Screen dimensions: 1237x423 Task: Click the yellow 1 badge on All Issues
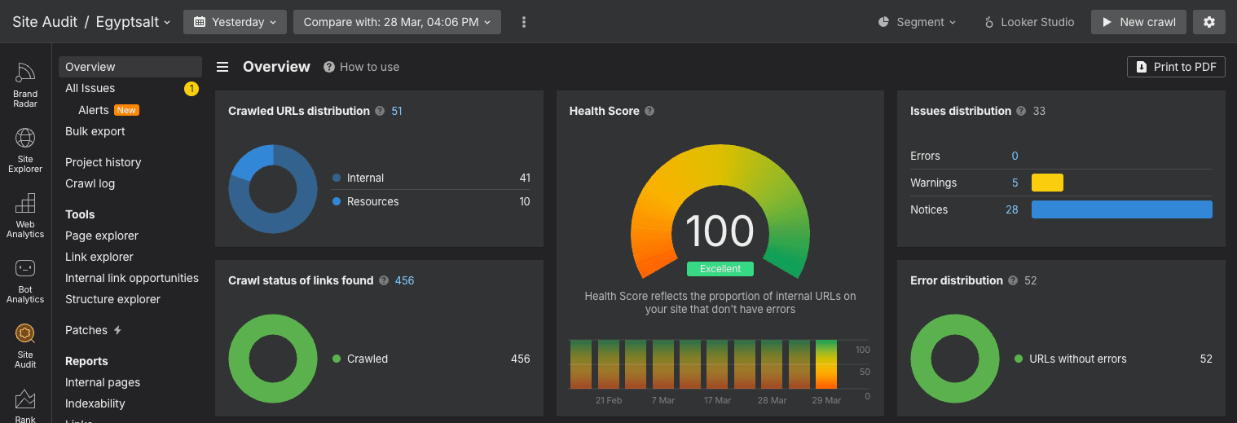coord(191,89)
